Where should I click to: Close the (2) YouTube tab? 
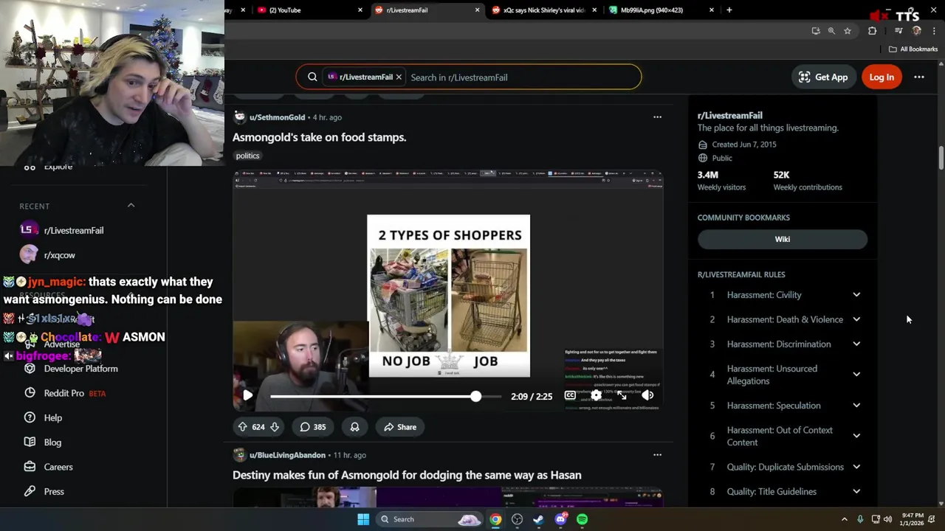(360, 10)
